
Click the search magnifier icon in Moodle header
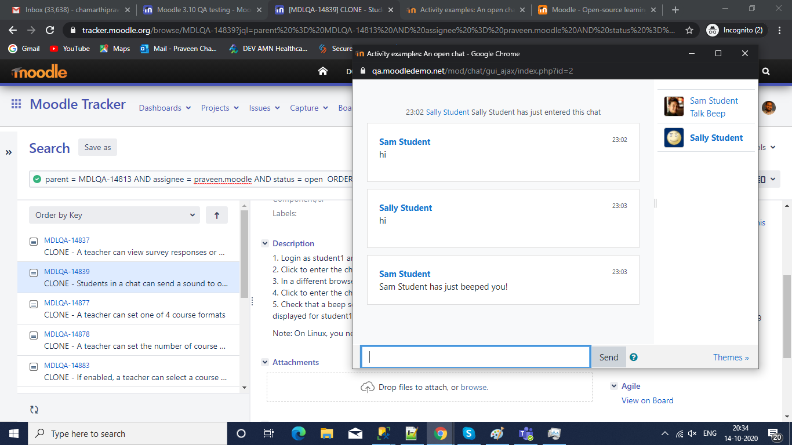point(766,71)
